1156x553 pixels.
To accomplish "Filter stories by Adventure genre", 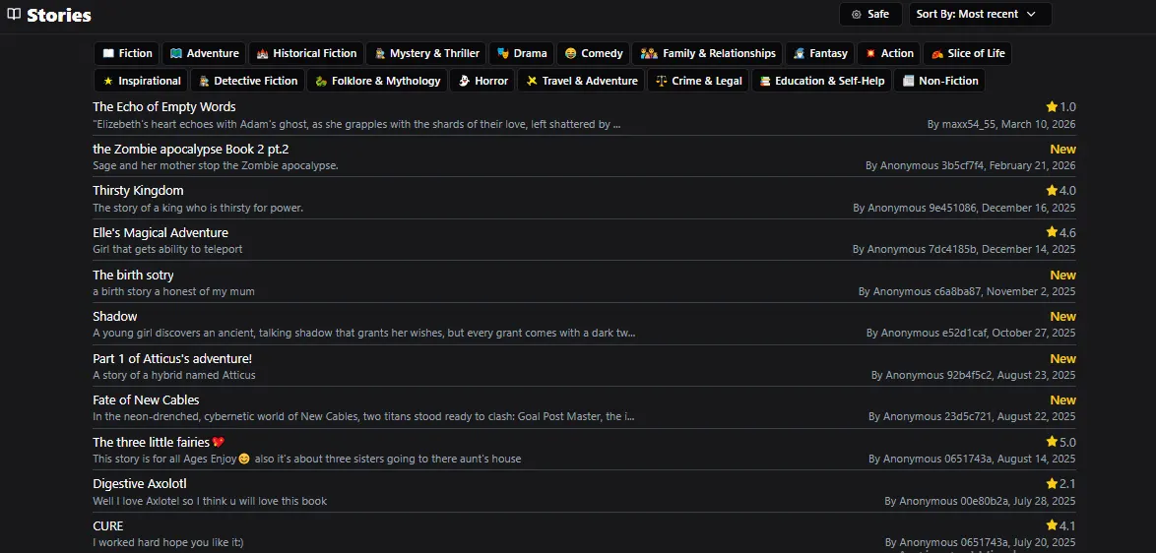I will tap(204, 53).
